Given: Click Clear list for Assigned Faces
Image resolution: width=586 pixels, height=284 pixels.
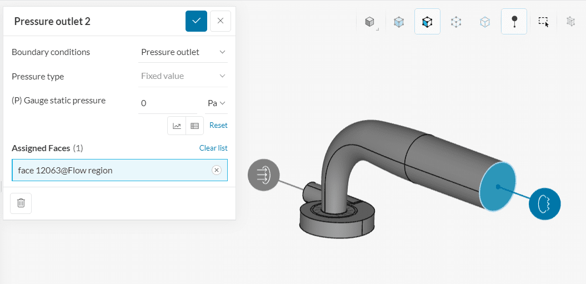Looking at the screenshot, I should pyautogui.click(x=213, y=148).
